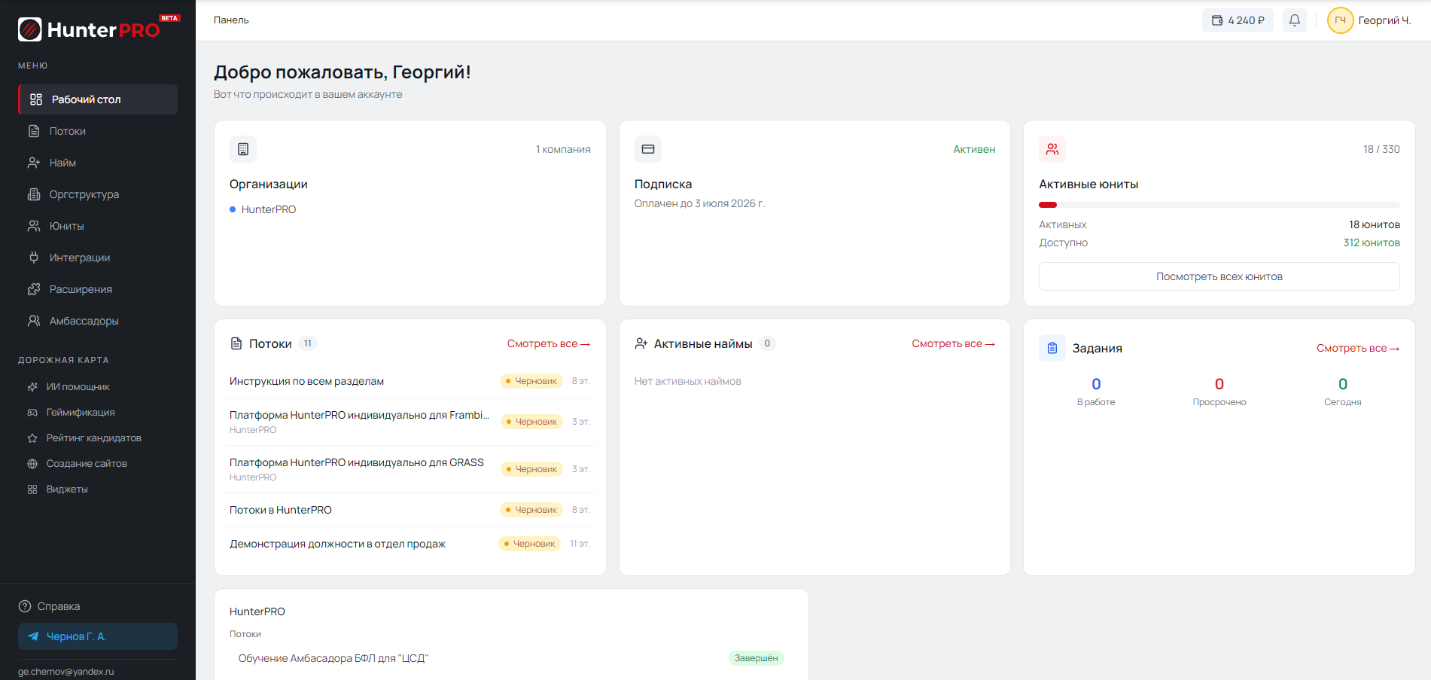Click the Активные юниты red people icon
Viewport: 1431px width, 680px height.
(1052, 149)
